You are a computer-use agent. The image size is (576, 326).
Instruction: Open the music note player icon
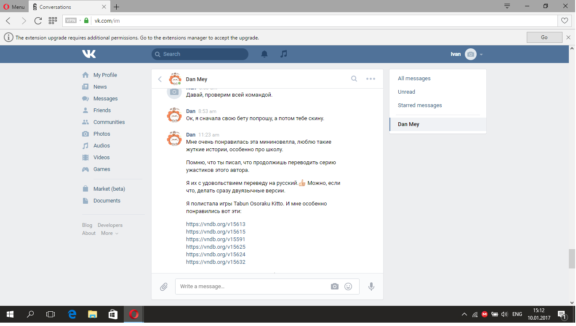click(x=284, y=54)
